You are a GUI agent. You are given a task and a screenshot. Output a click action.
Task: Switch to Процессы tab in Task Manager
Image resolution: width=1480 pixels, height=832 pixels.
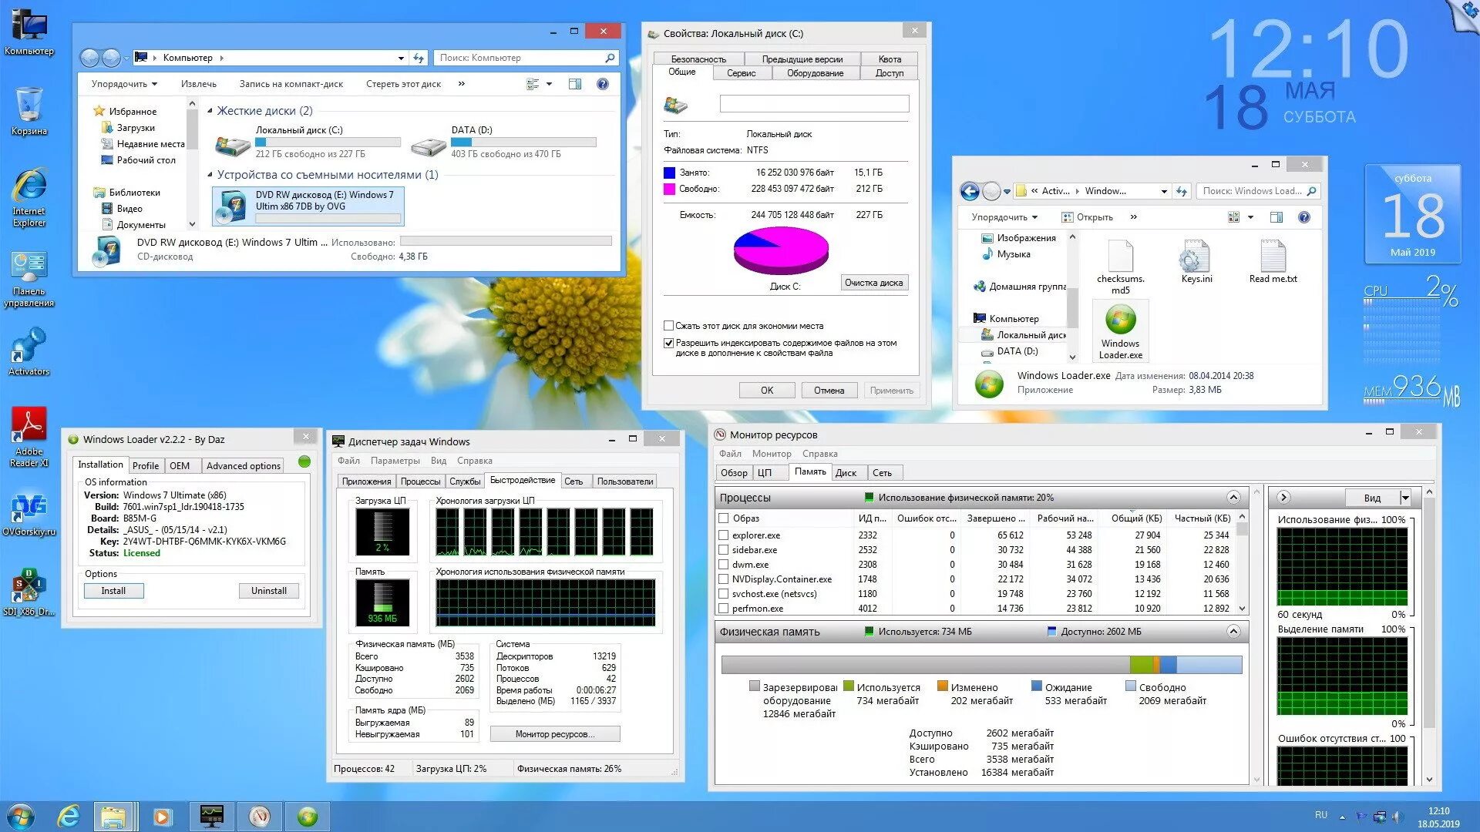420,481
